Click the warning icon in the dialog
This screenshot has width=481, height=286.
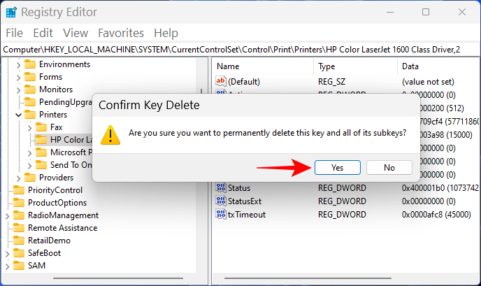tap(109, 133)
